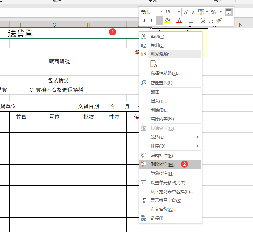Select 链接(I) menu entry

pos(170,218)
